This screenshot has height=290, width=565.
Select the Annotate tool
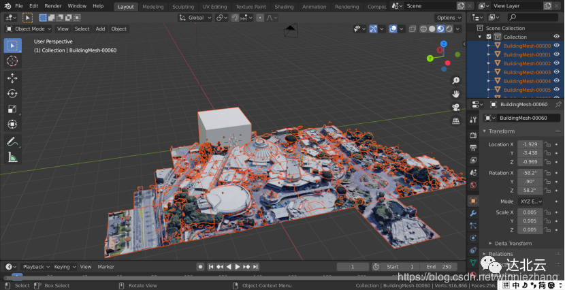(12, 142)
